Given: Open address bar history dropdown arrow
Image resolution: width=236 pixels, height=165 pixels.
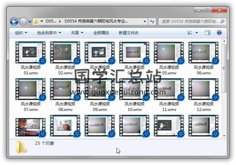Looking at the screenshot, I should tap(145, 22).
